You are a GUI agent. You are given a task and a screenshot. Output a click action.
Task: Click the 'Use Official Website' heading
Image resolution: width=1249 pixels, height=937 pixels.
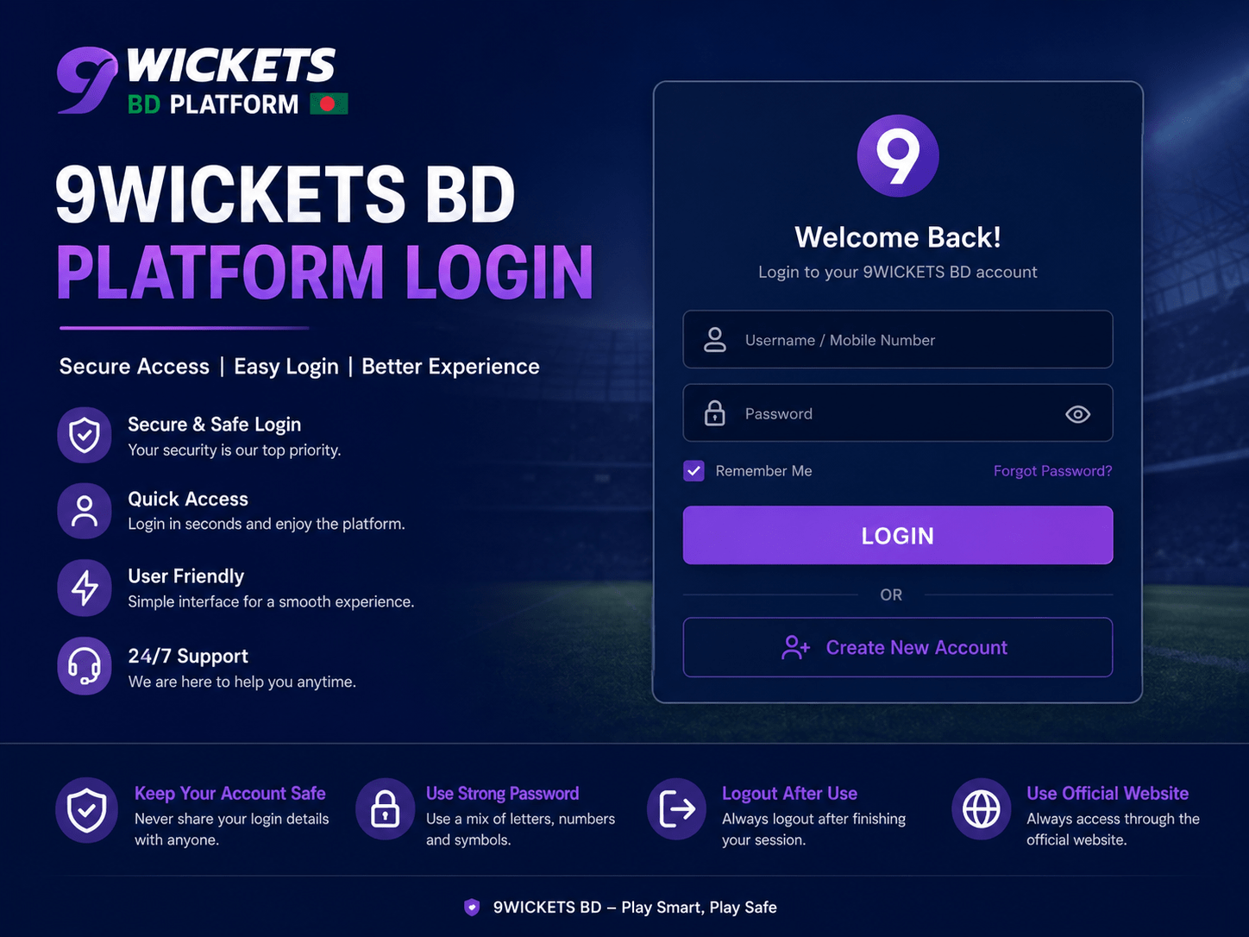point(1108,794)
